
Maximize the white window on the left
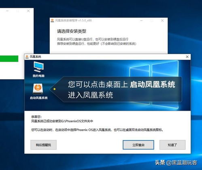(18, 11)
